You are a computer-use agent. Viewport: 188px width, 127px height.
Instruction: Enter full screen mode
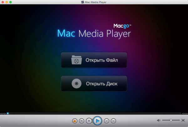[x=183, y=120]
